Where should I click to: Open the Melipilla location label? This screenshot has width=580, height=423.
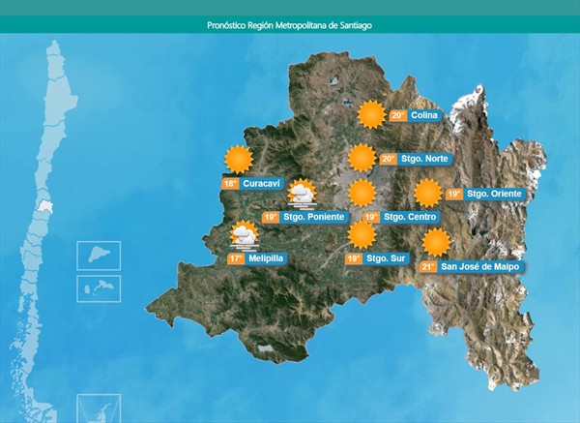(x=266, y=259)
